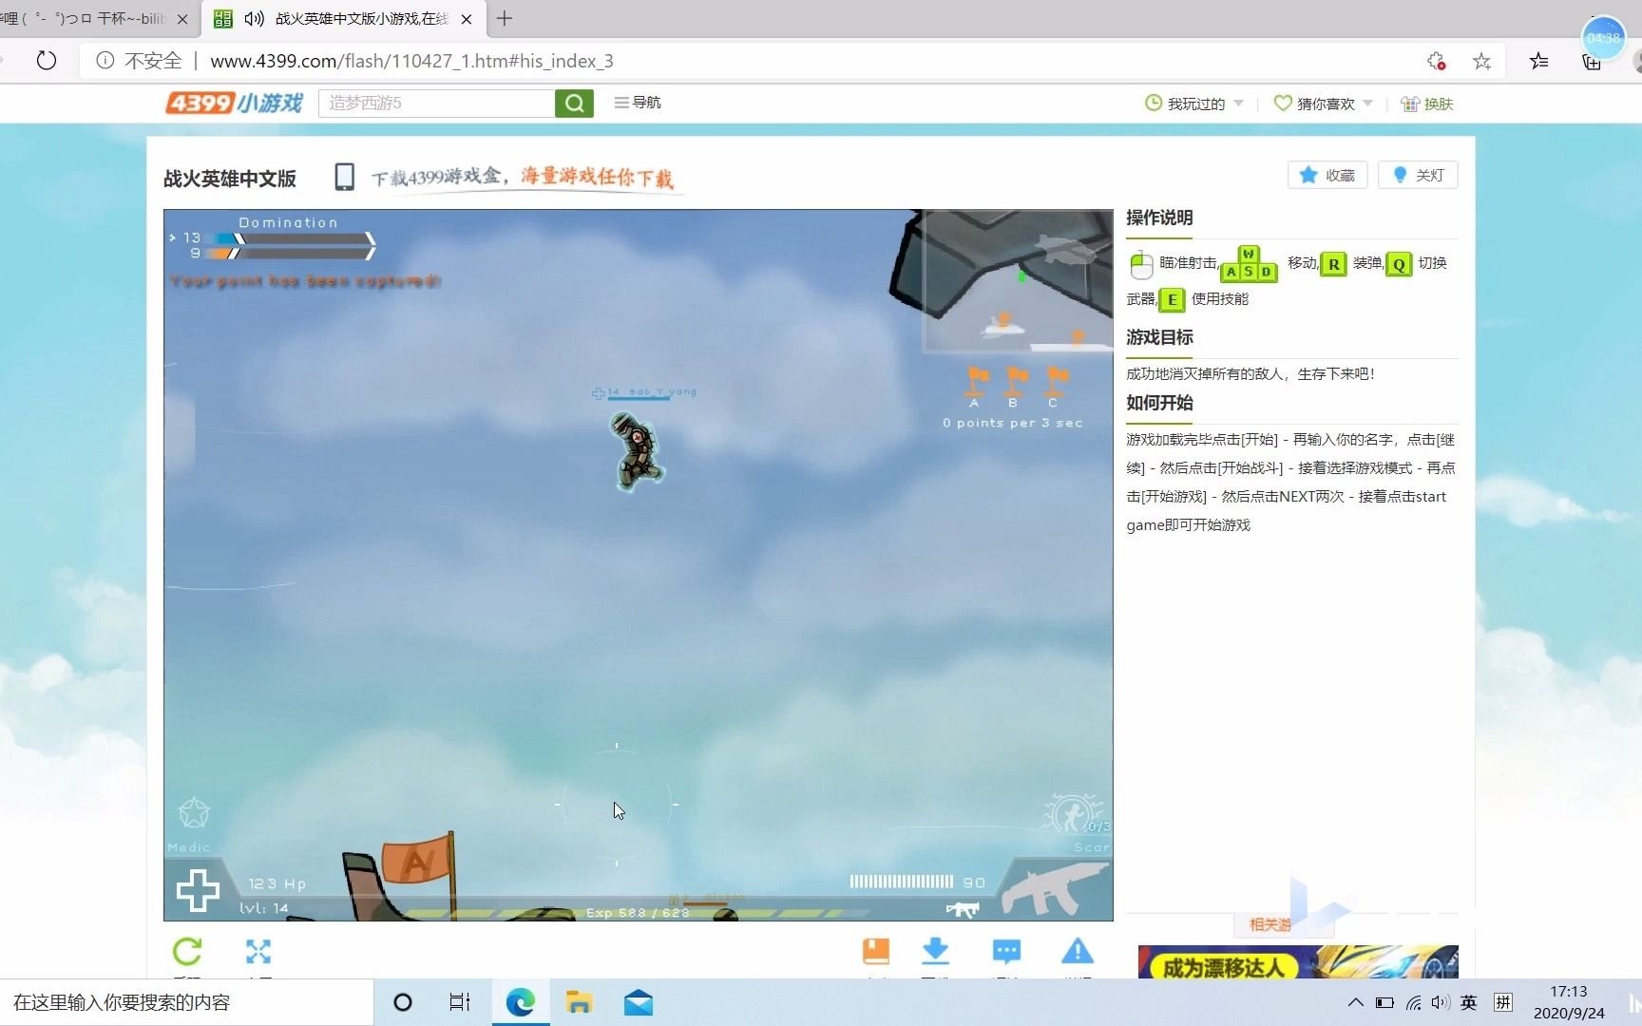Open the 导航 navigation menu
Image resolution: width=1642 pixels, height=1026 pixels.
click(x=638, y=102)
